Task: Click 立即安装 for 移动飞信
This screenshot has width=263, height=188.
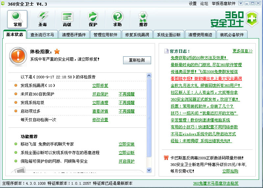Action: click(x=127, y=144)
